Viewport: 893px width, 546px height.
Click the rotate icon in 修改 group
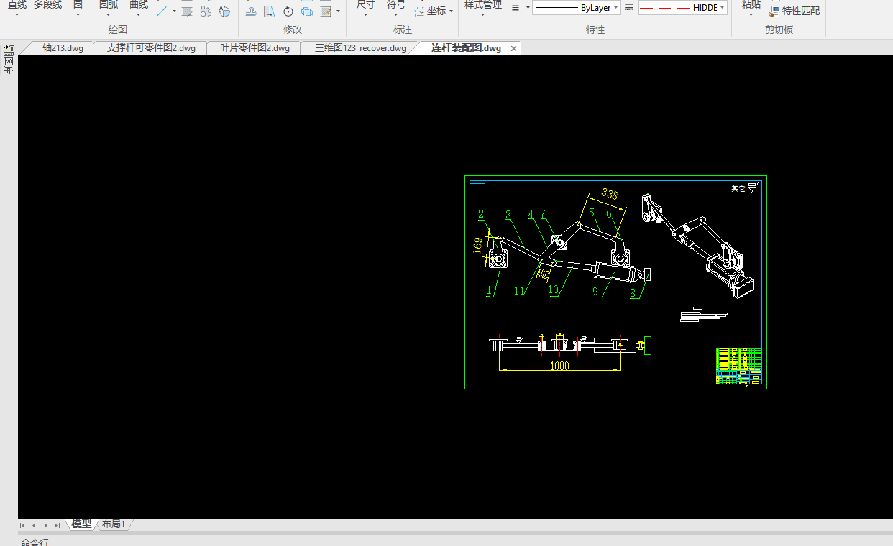[x=288, y=11]
